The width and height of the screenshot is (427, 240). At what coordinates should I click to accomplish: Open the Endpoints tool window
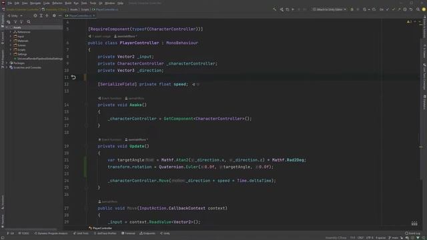[147, 233]
